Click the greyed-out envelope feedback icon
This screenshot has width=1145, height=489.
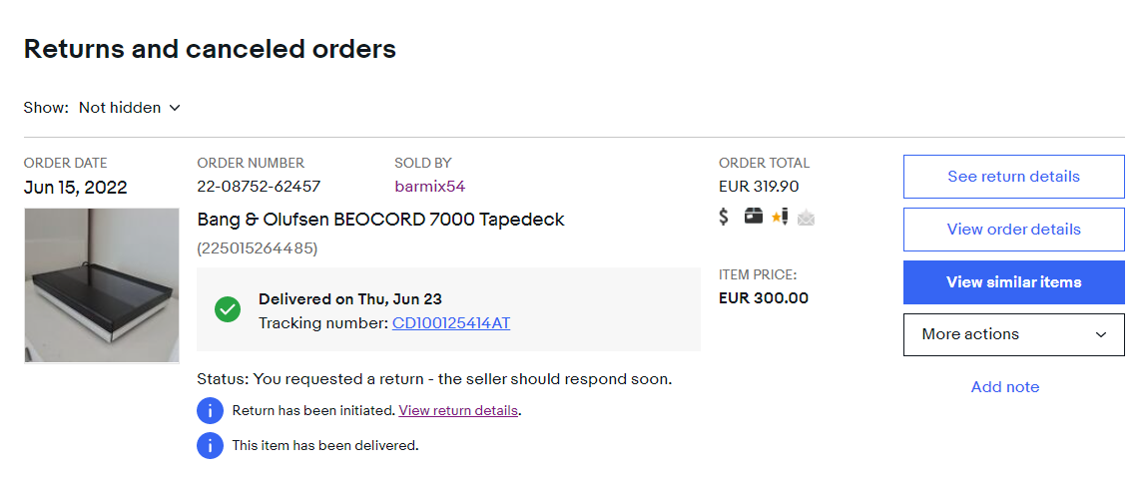point(806,217)
